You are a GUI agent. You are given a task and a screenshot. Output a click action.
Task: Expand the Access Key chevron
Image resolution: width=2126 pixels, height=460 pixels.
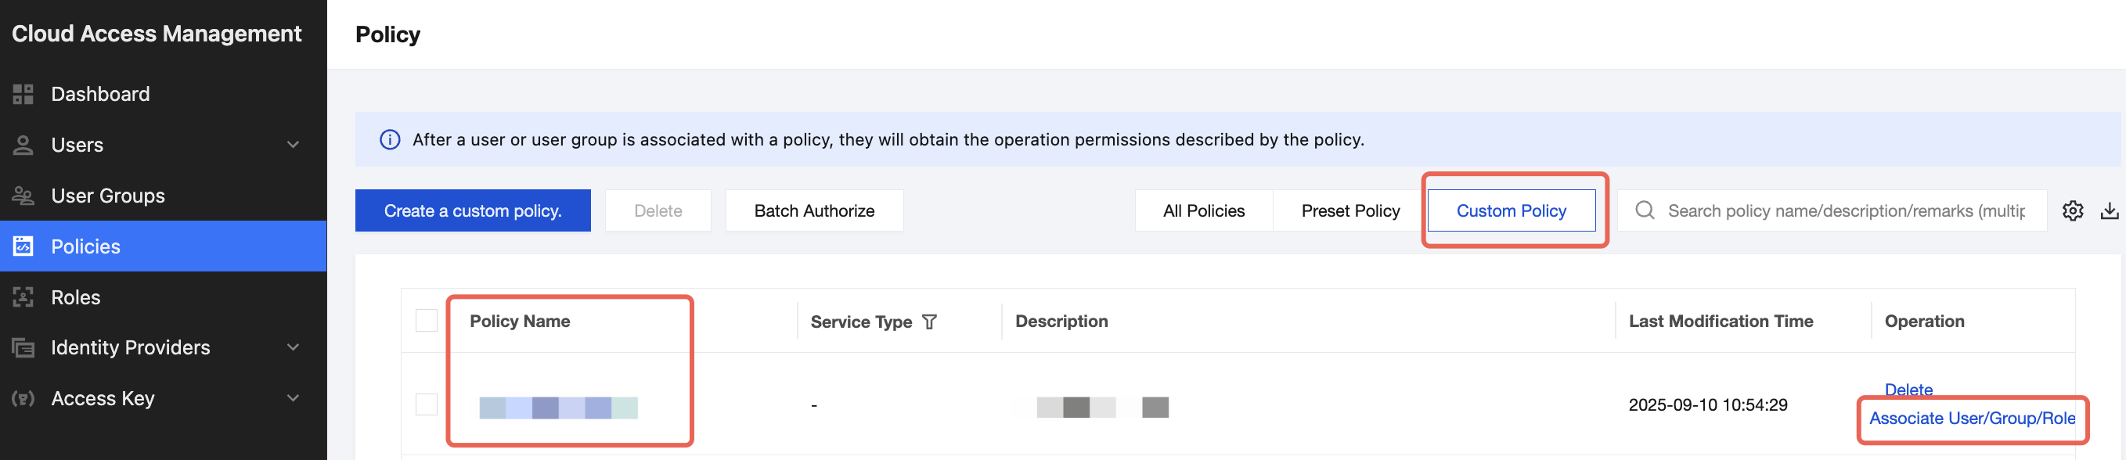[x=293, y=399]
